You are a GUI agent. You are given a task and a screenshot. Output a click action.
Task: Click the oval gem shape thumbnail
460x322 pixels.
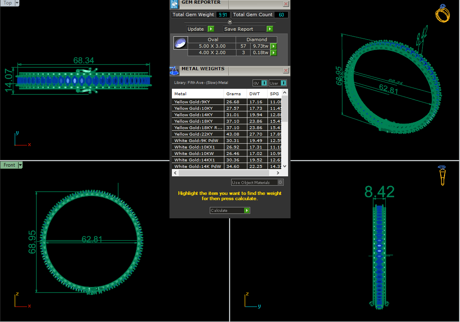tap(180, 43)
